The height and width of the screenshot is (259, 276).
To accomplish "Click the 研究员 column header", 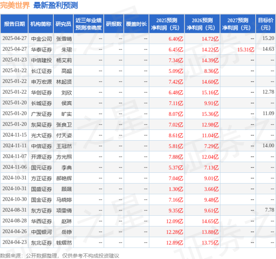I will [63, 24].
